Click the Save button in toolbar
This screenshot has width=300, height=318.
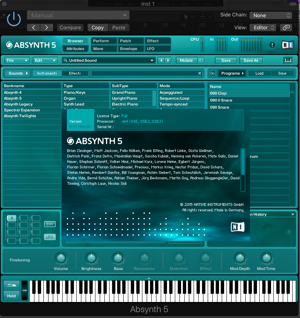[x=226, y=61]
